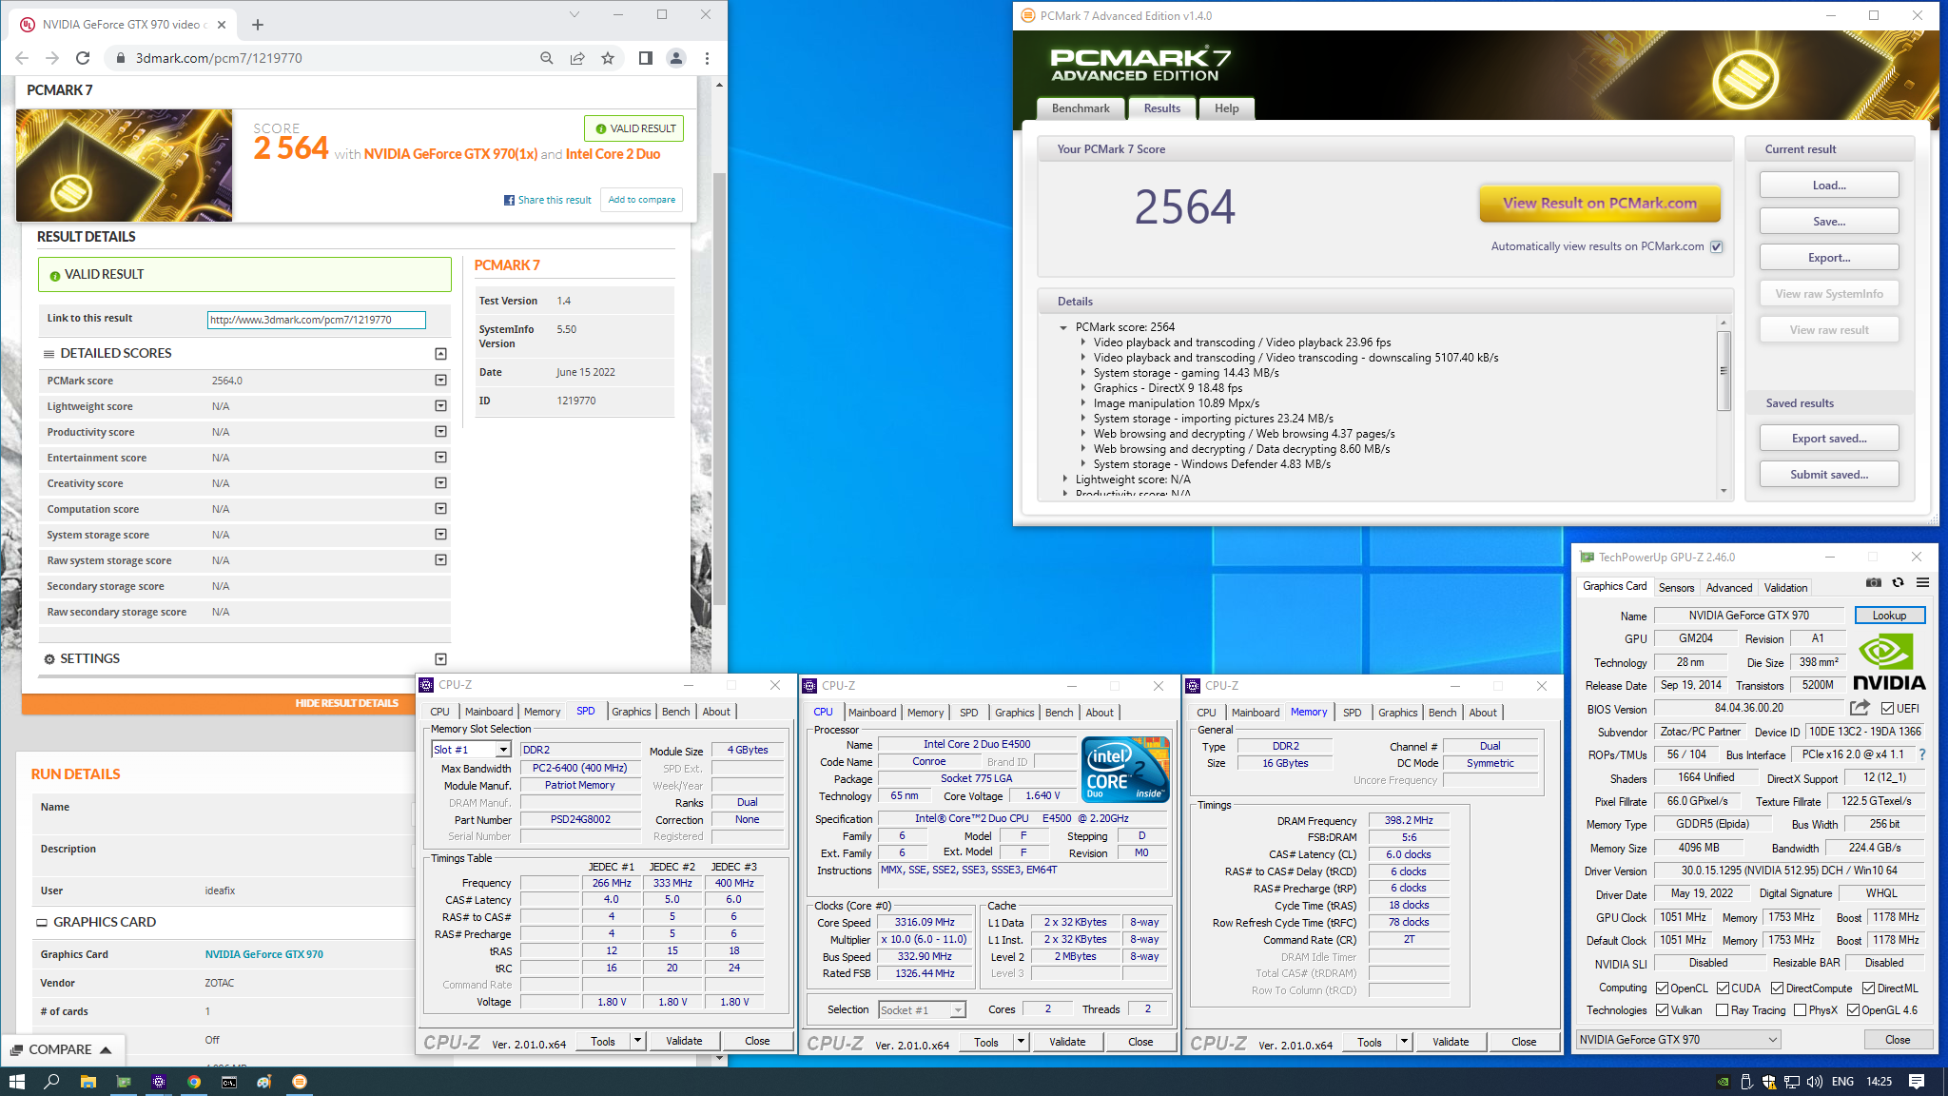This screenshot has height=1096, width=1948.
Task: Click the Lookup button in GPU-Z
Action: click(x=1889, y=616)
